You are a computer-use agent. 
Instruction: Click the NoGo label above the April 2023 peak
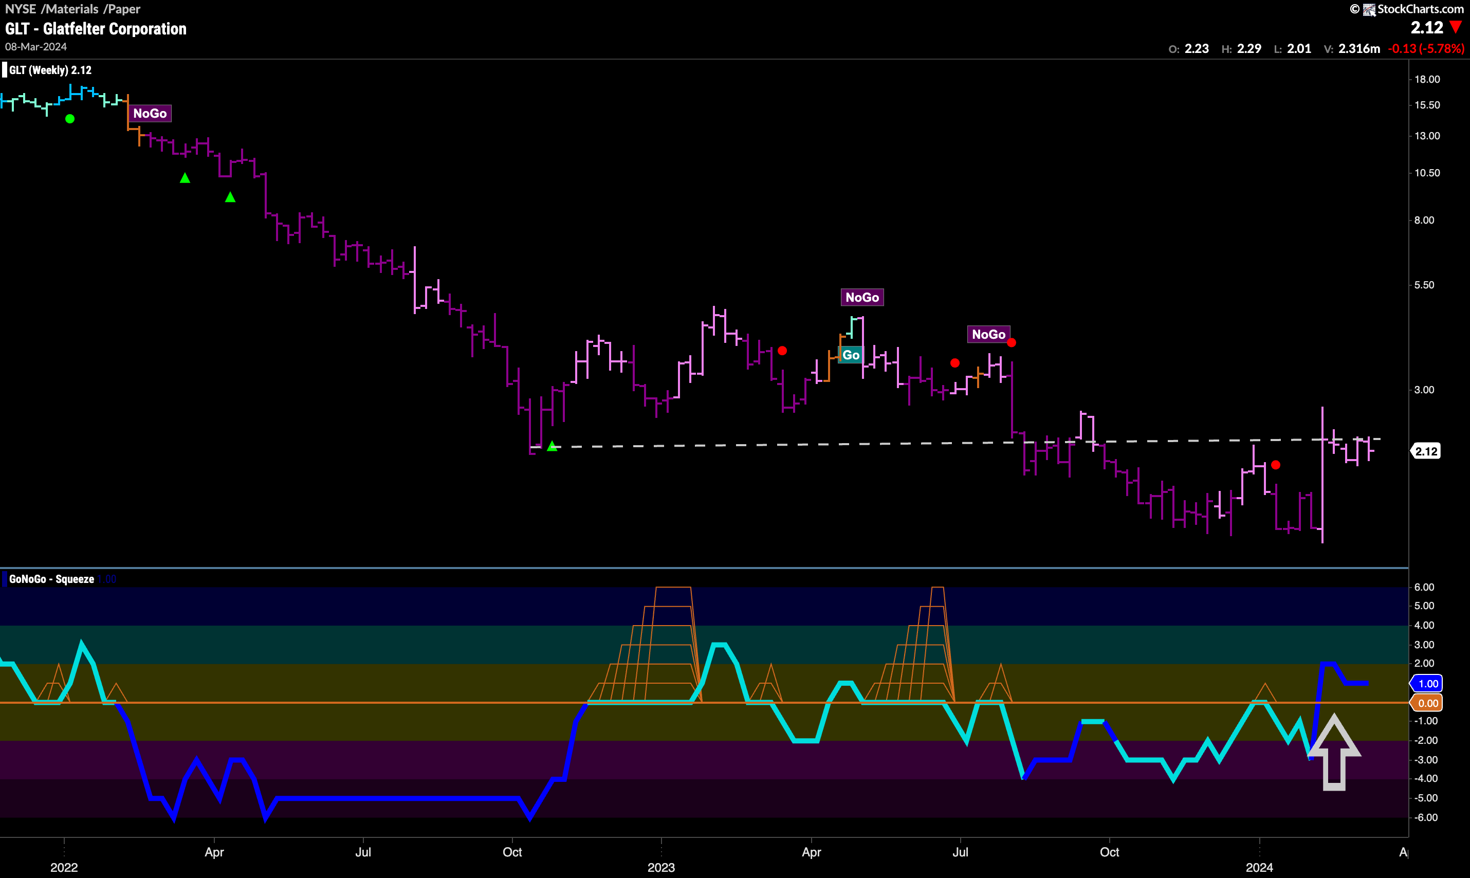862,298
